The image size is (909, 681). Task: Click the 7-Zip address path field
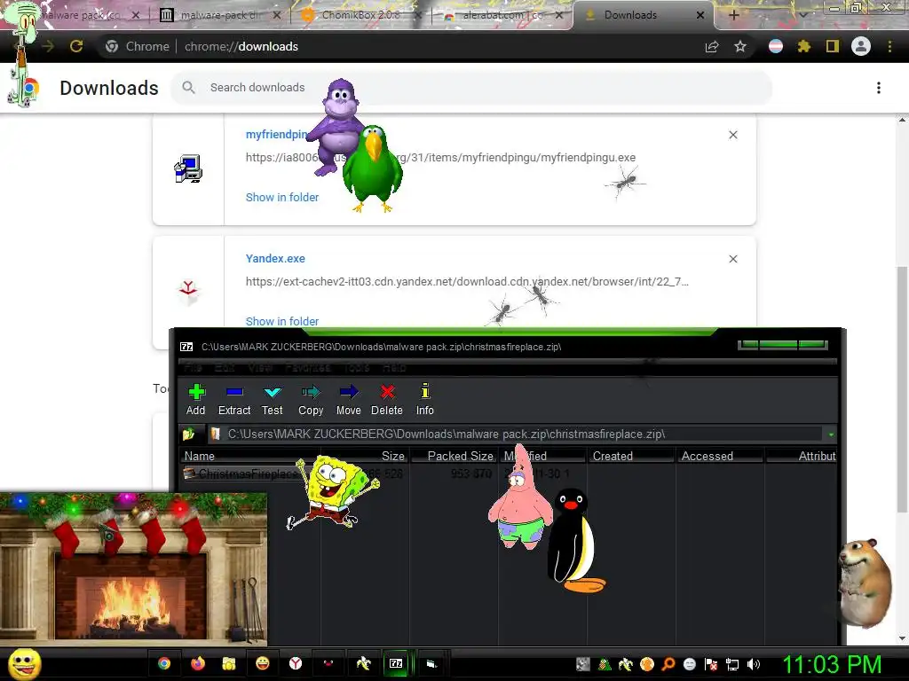coord(516,434)
